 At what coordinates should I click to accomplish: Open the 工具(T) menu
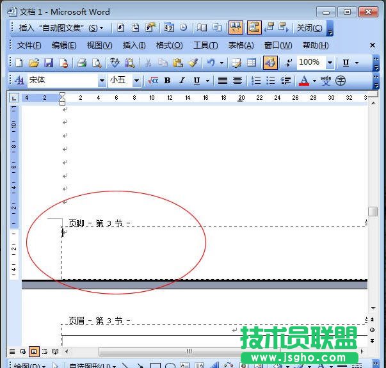tap(205, 45)
